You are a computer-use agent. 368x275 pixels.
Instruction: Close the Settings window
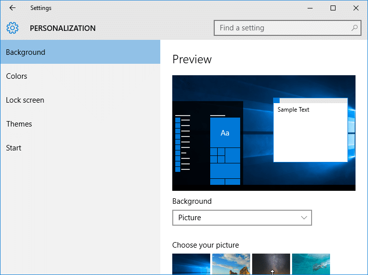(356, 8)
